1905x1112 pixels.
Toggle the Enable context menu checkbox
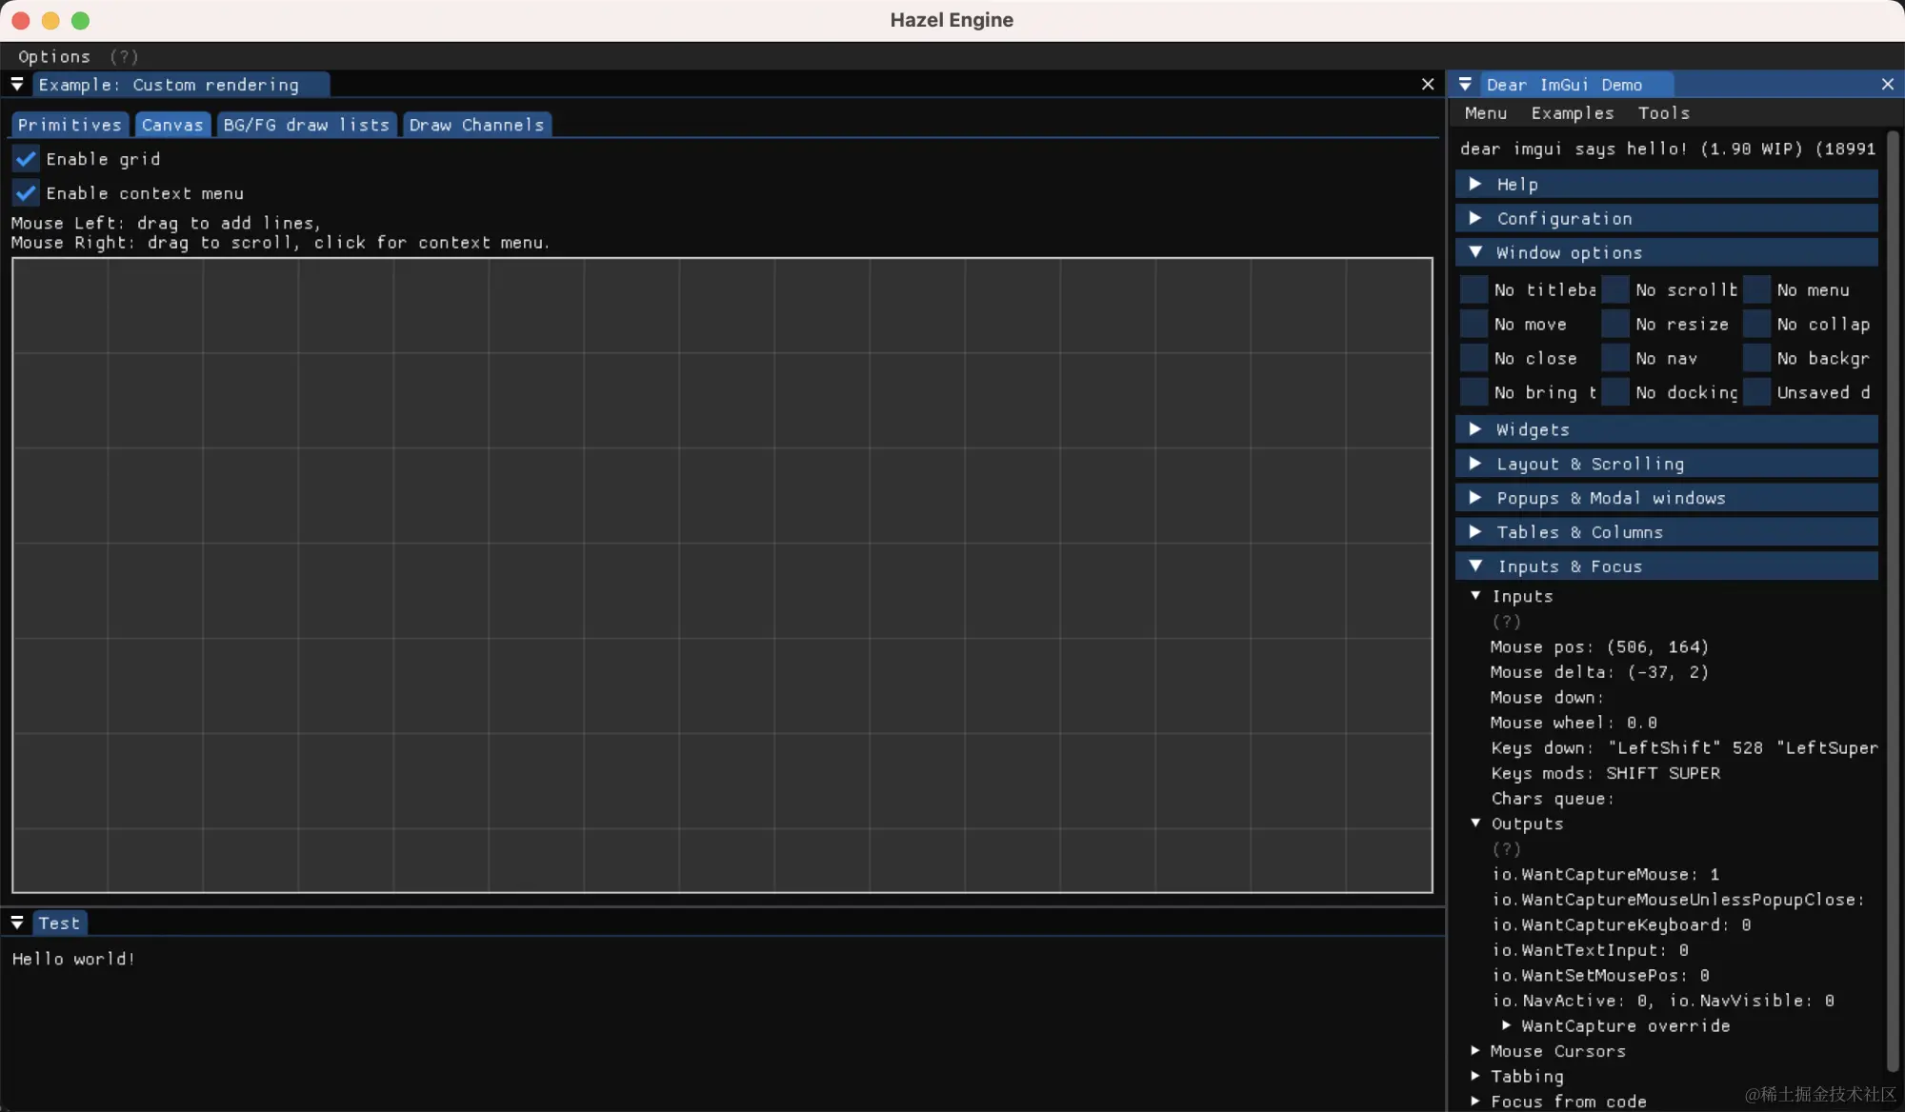pos(26,193)
